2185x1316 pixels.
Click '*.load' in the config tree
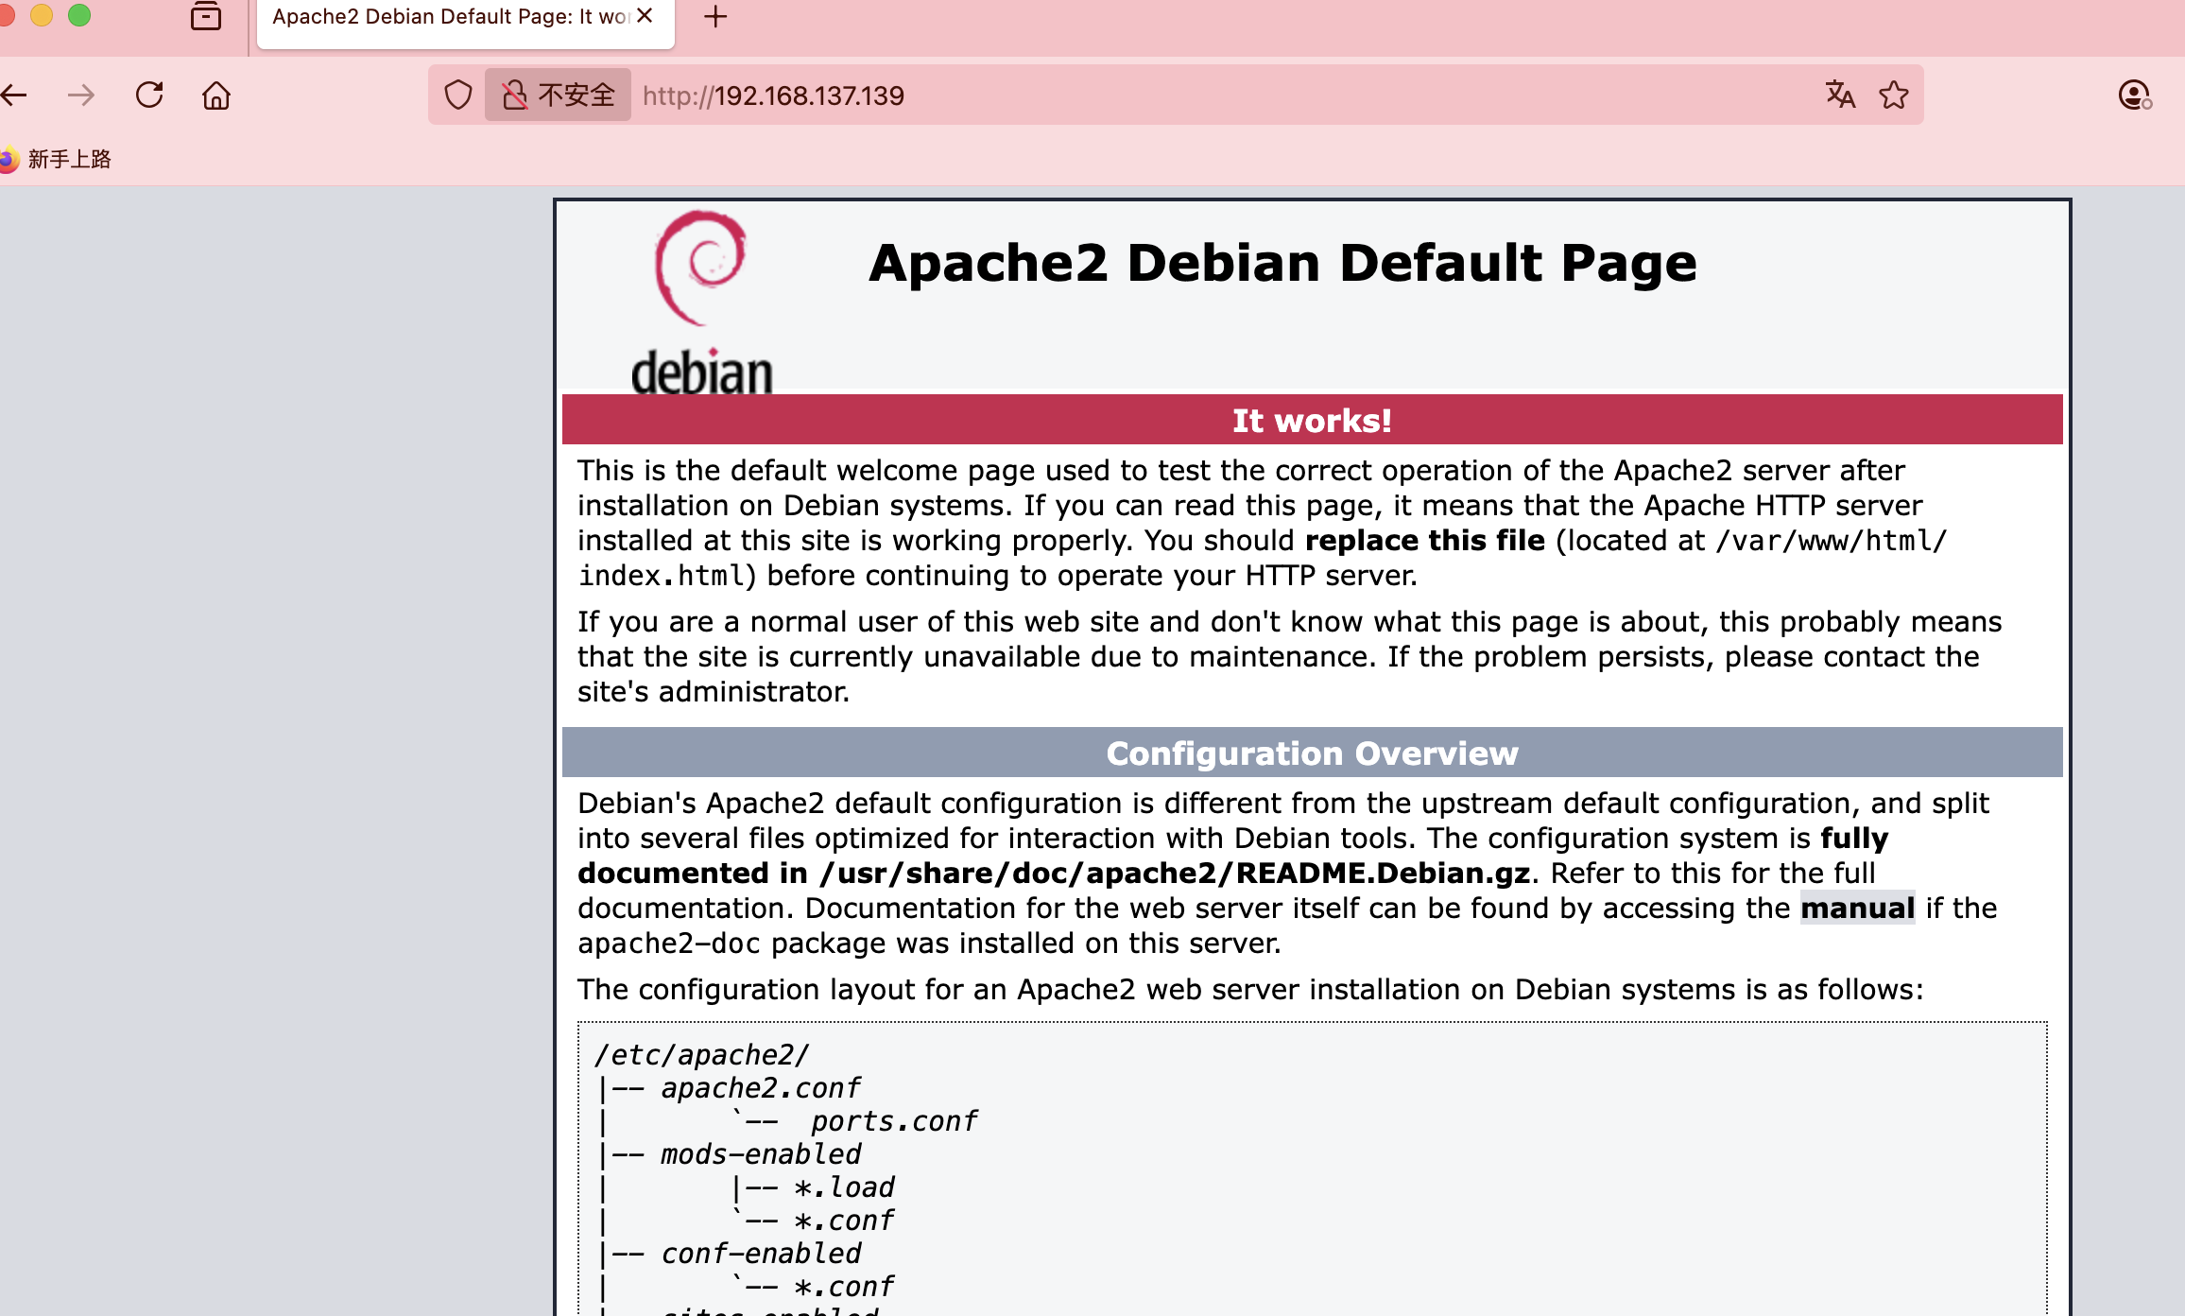click(844, 1187)
